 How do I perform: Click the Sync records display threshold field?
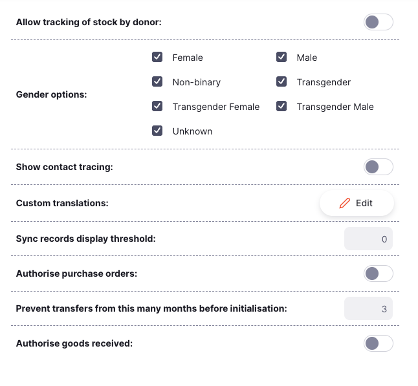click(369, 239)
